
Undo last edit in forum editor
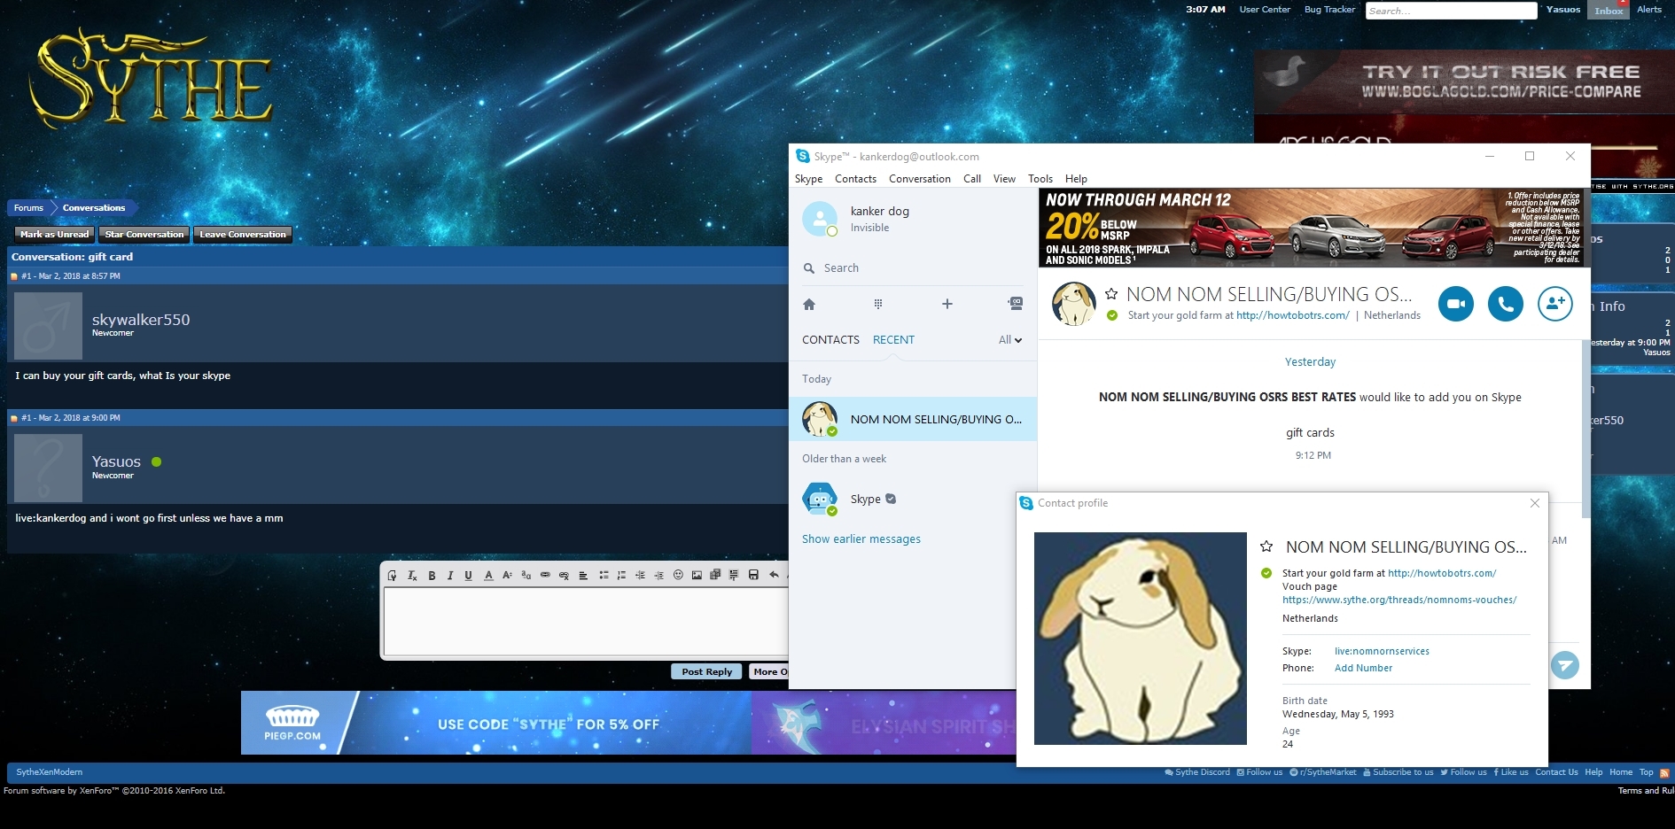click(x=774, y=576)
